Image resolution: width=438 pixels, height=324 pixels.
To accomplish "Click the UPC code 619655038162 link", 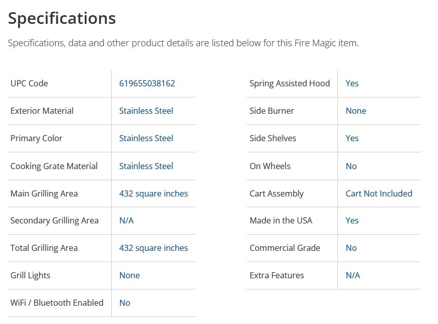I will pos(147,83).
